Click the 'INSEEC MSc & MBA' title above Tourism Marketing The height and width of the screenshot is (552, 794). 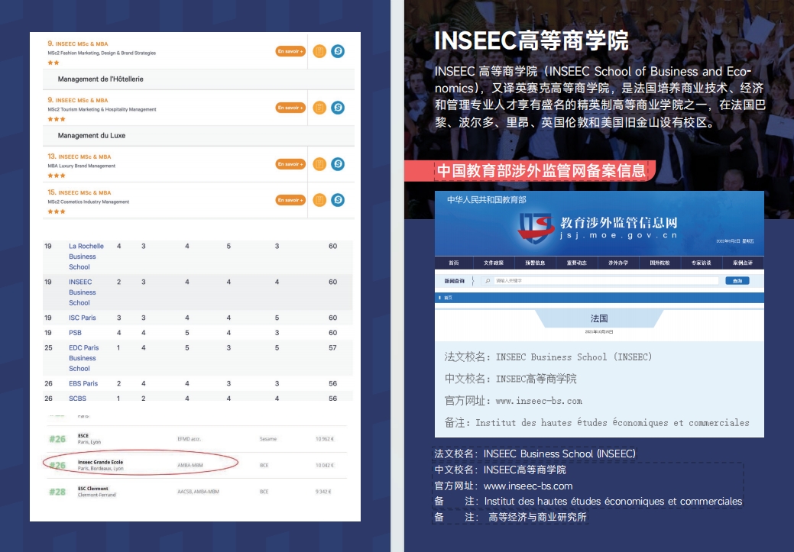tap(77, 100)
